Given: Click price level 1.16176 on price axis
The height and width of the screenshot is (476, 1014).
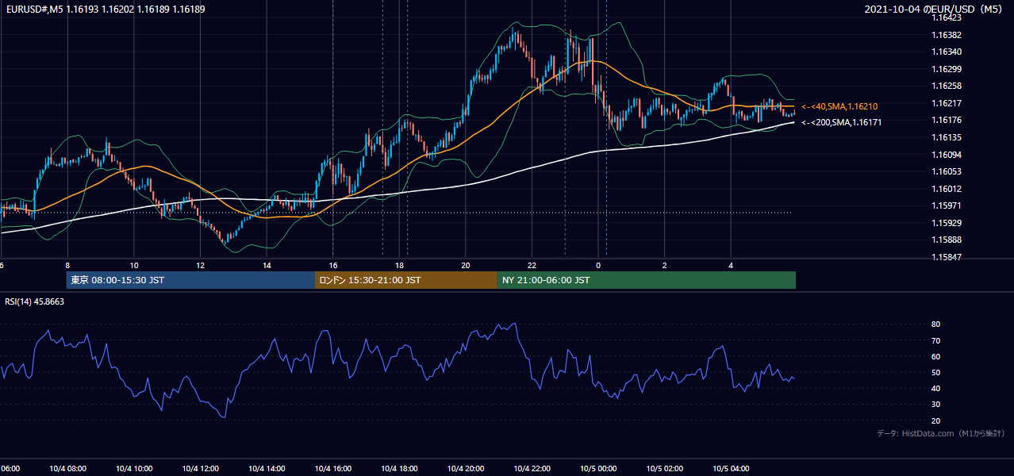Looking at the screenshot, I should click(947, 120).
